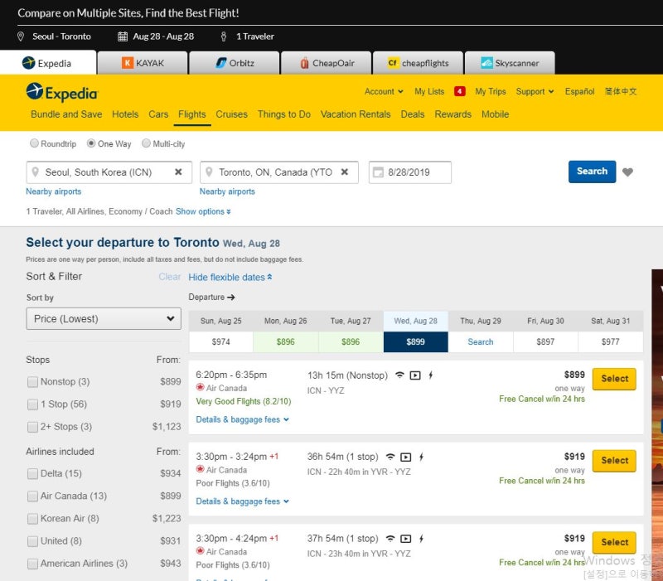Click the red notification badge showing 4
663x581 pixels.
pyautogui.click(x=460, y=91)
